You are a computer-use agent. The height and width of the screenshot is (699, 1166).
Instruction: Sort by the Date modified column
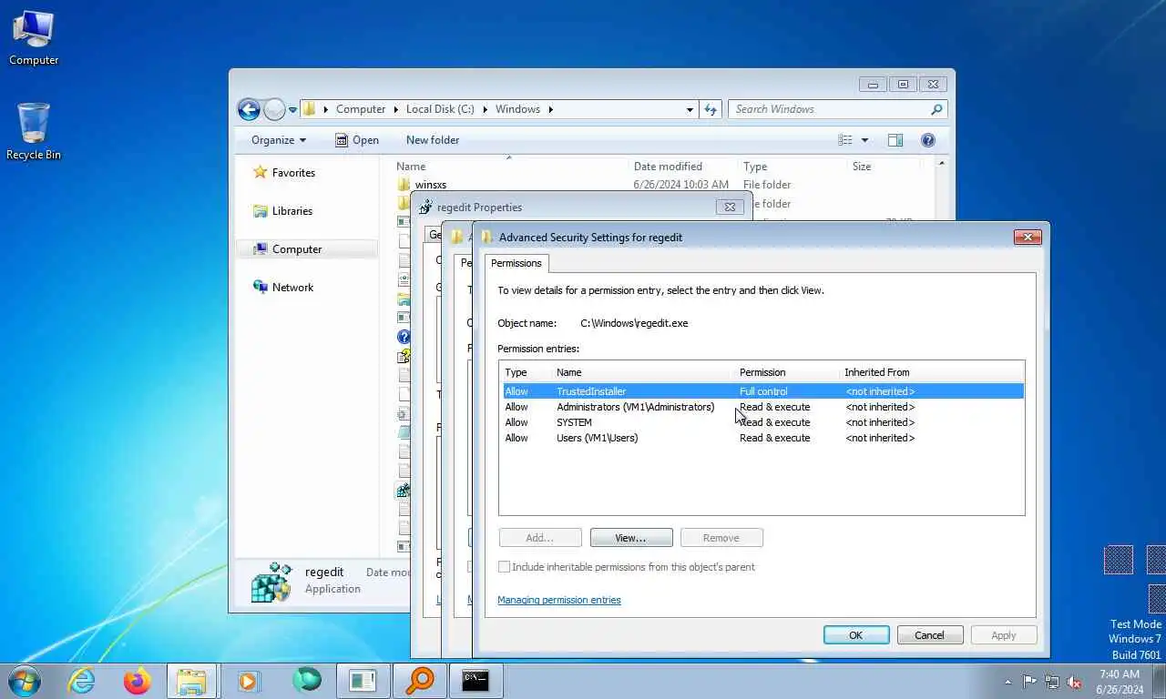point(668,167)
